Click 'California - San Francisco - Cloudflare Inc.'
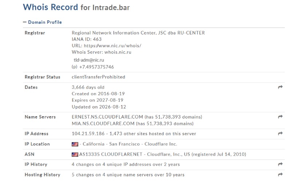Screen dimensions: 291x181 coord(130,144)
